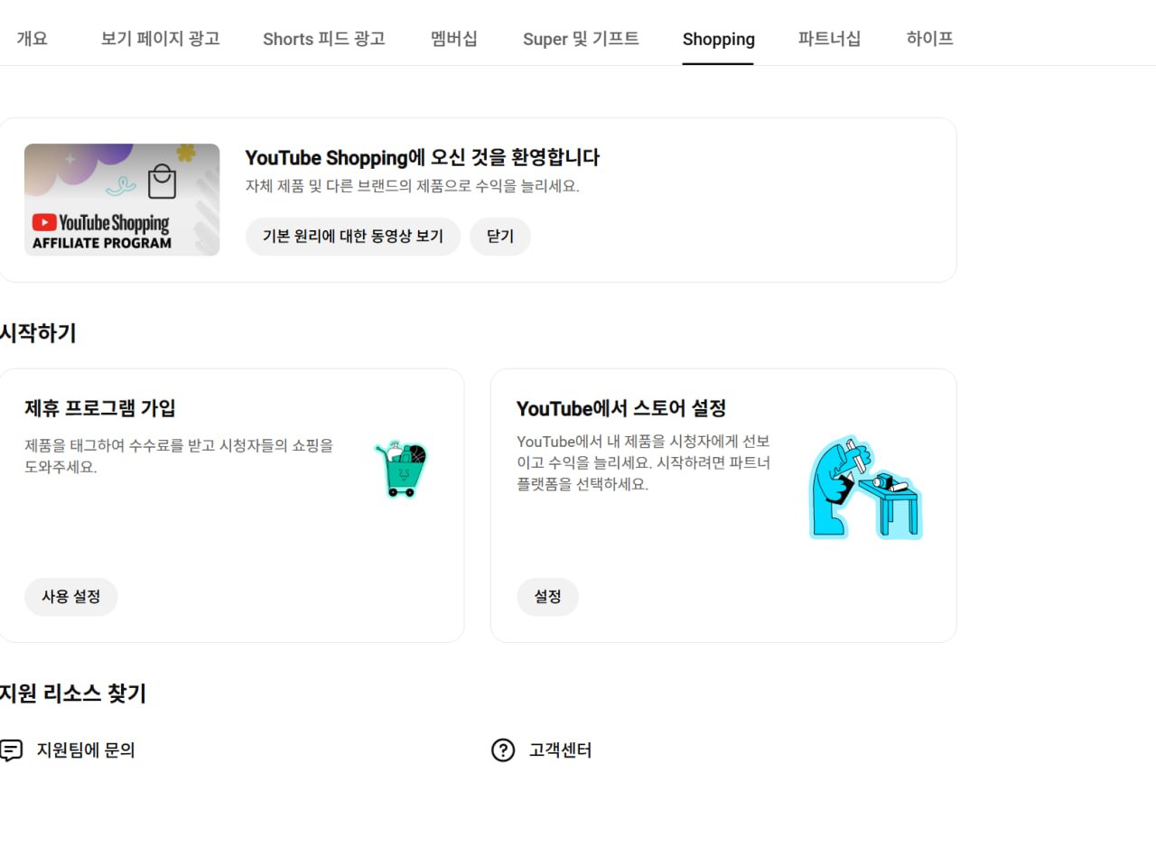Screen dimensions: 1156x866
Task: Click the 제휴 프로그램 가입 card heading
Action: click(100, 408)
